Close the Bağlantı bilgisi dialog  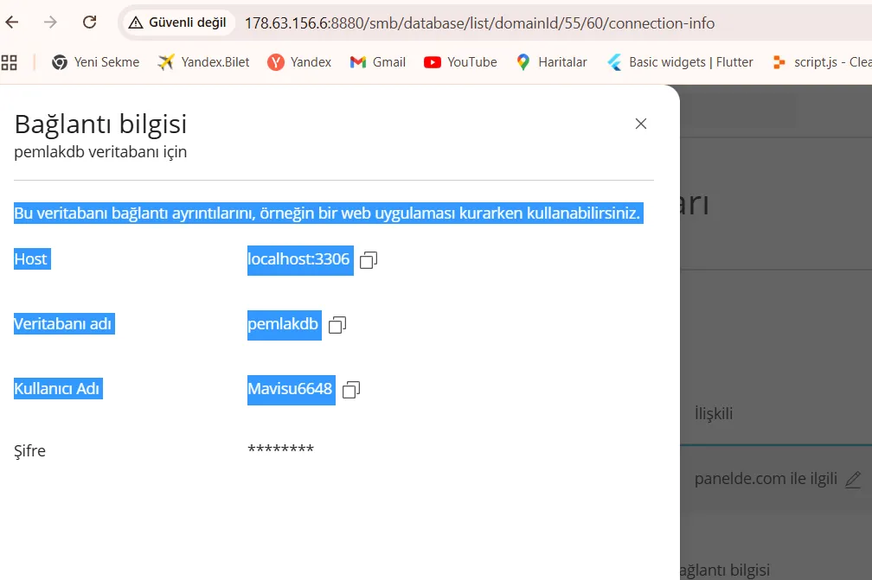[x=641, y=124]
